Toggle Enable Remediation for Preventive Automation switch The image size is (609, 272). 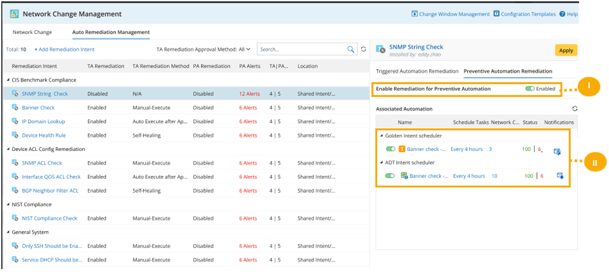(530, 89)
